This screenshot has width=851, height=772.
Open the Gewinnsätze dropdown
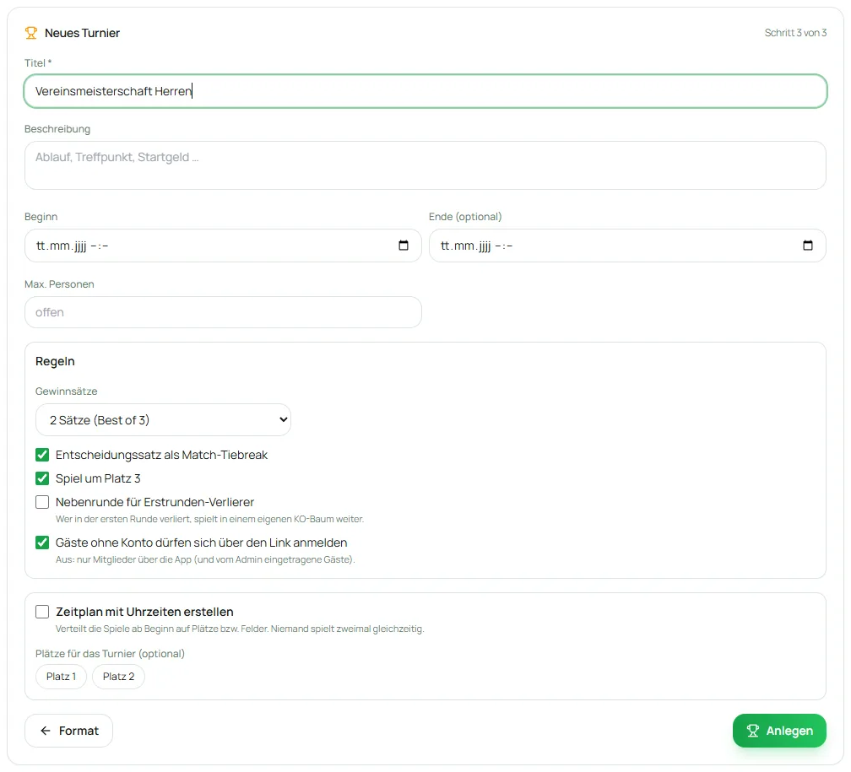coord(164,420)
